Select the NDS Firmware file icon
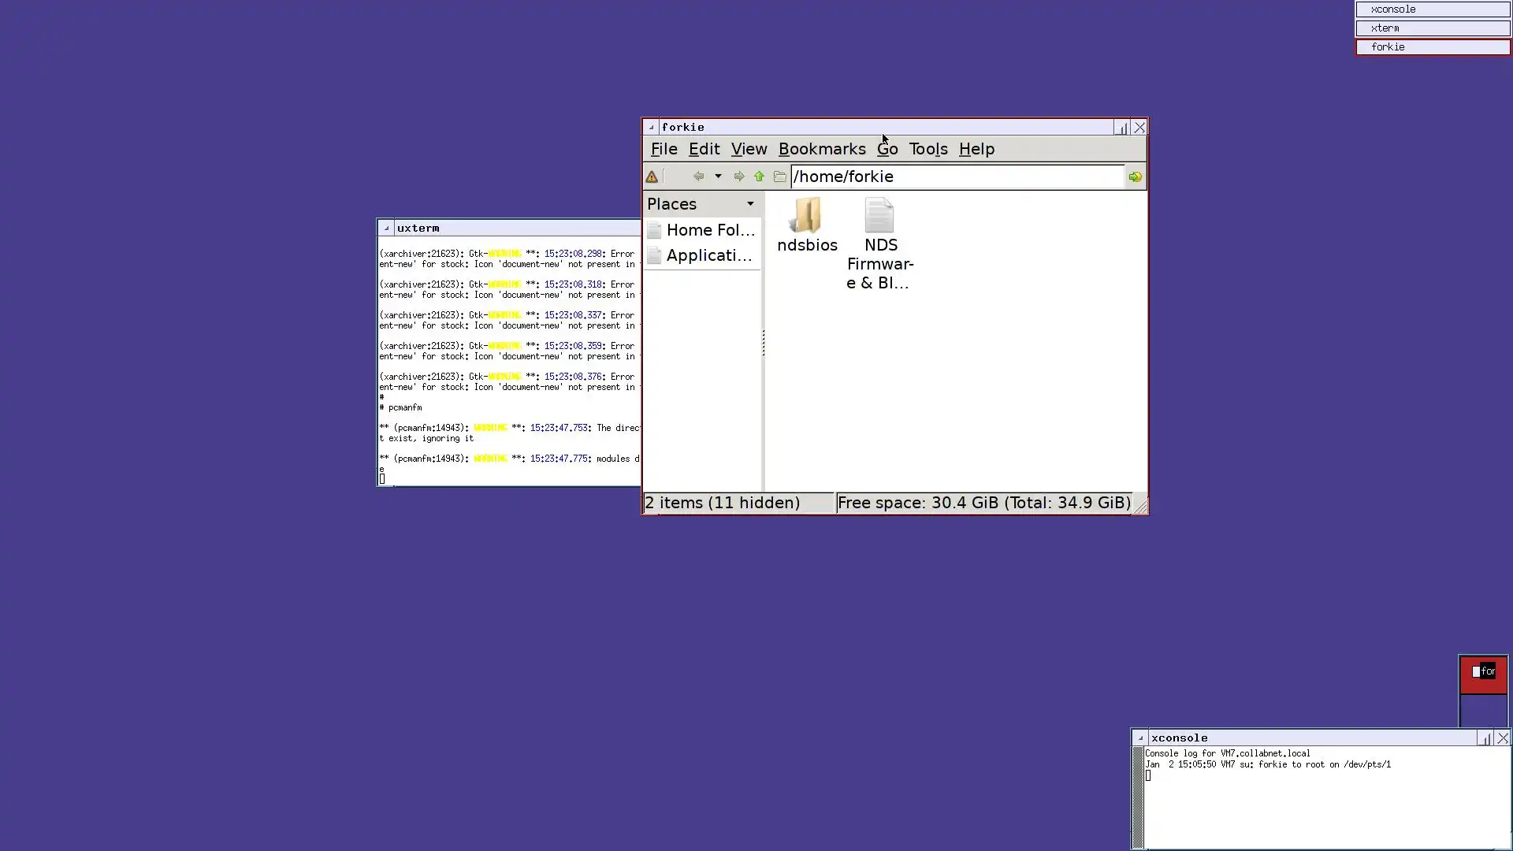Image resolution: width=1513 pixels, height=851 pixels. point(879,216)
